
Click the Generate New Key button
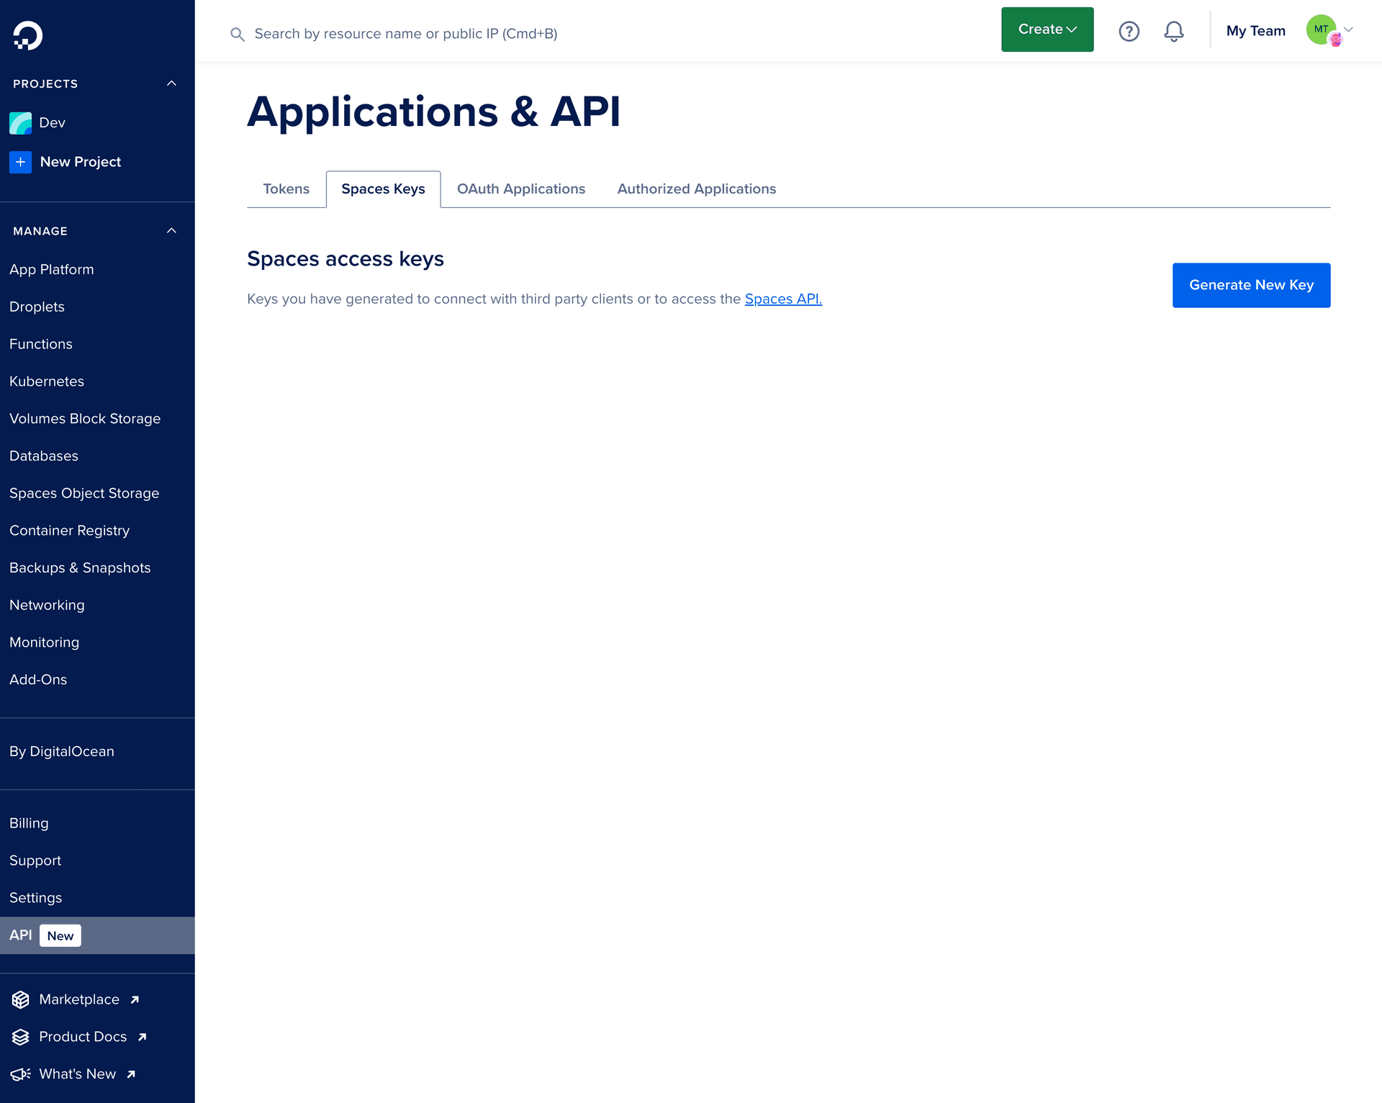tap(1252, 285)
